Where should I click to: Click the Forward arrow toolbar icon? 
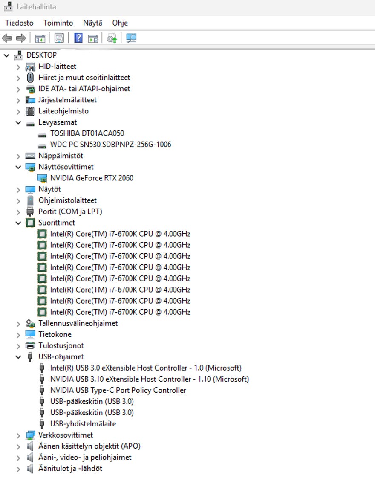click(21, 38)
